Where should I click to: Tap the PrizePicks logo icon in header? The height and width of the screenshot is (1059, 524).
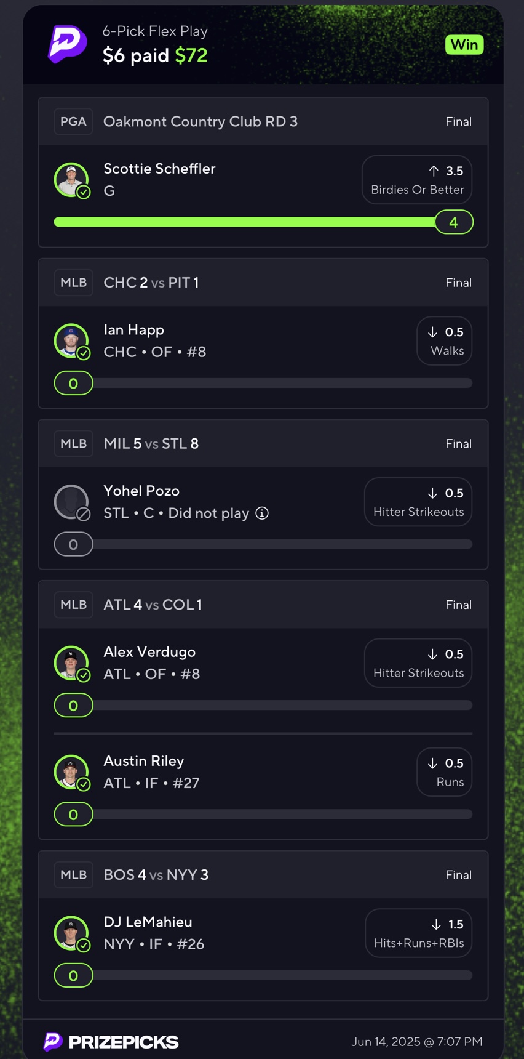[x=68, y=44]
